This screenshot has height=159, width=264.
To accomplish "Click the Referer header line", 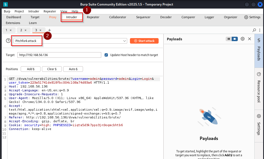I will tap(65, 117).
